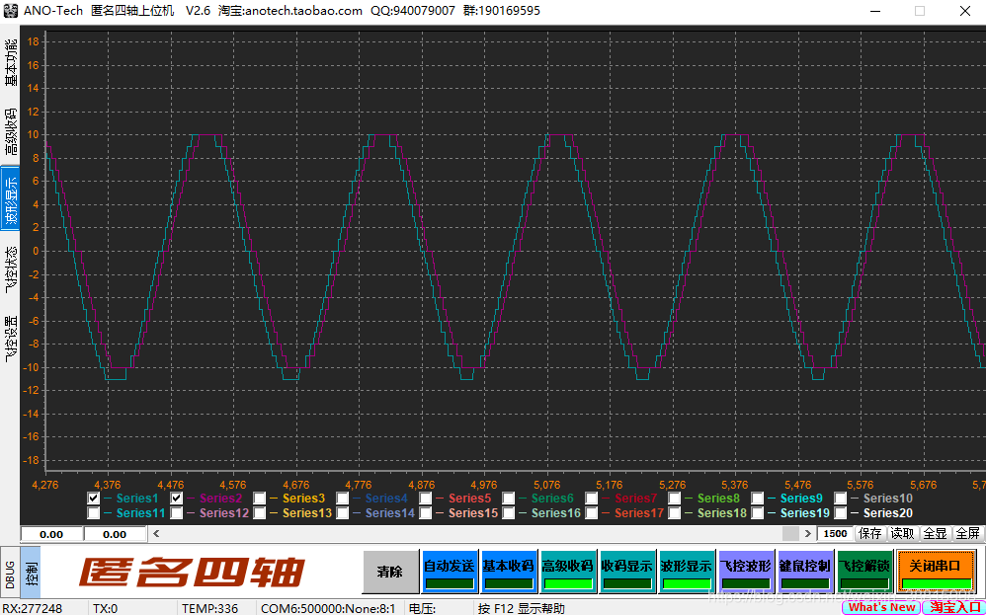Image resolution: width=986 pixels, height=615 pixels.
Task: Check the Series11 checkbox
Action: point(93,513)
